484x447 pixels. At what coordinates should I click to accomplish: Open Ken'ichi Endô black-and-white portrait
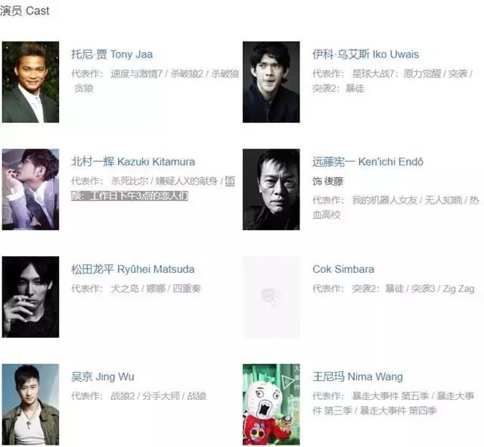click(271, 189)
